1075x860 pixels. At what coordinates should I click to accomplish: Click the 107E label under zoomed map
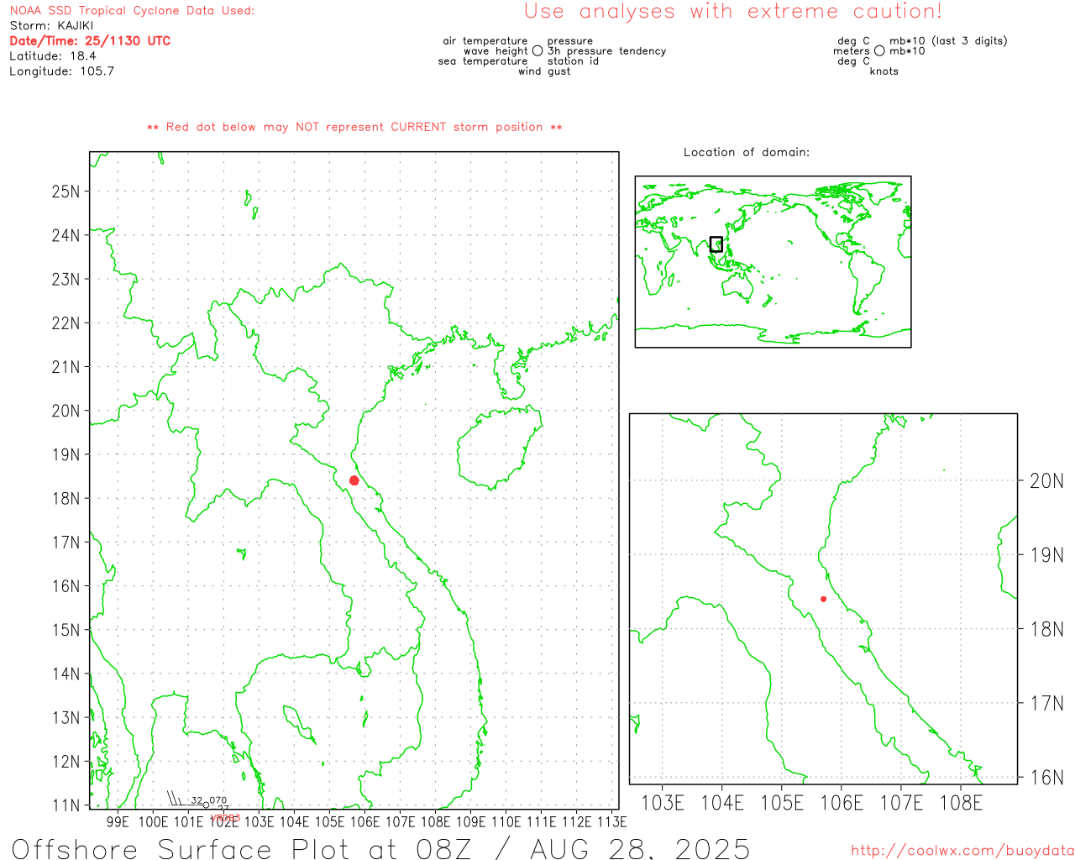pyautogui.click(x=901, y=803)
